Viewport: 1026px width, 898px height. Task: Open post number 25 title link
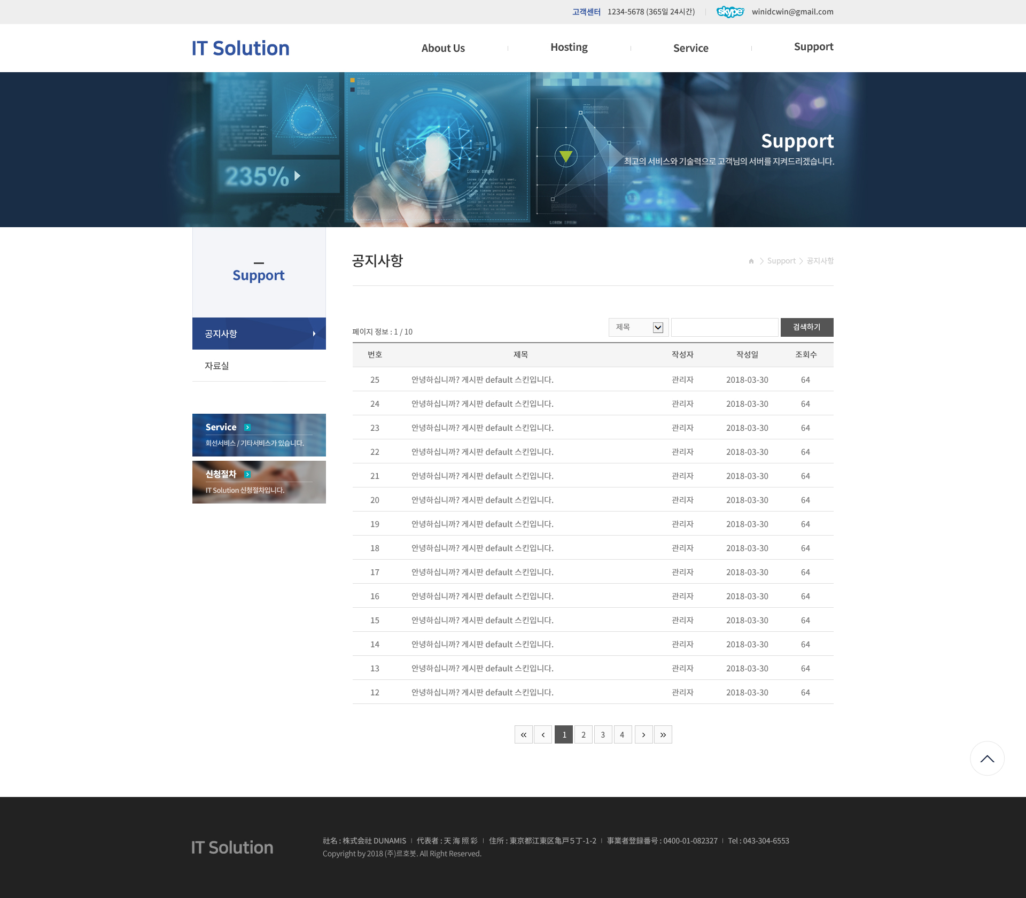(482, 380)
